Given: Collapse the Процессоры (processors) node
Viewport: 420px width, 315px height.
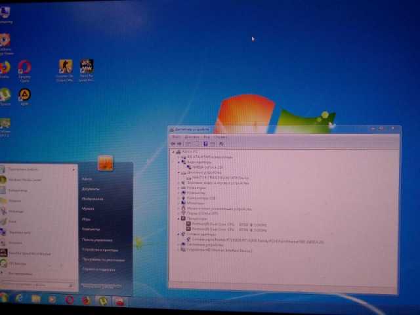Looking at the screenshot, I should 178,219.
